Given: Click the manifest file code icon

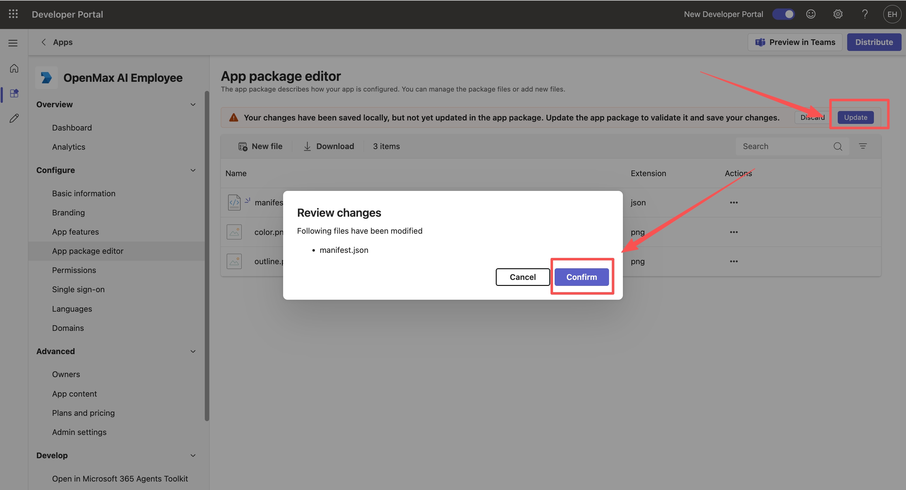Looking at the screenshot, I should click(234, 203).
